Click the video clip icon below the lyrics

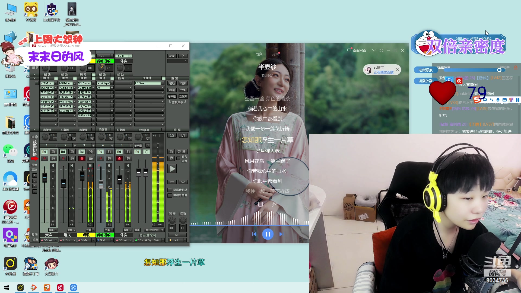click(260, 204)
